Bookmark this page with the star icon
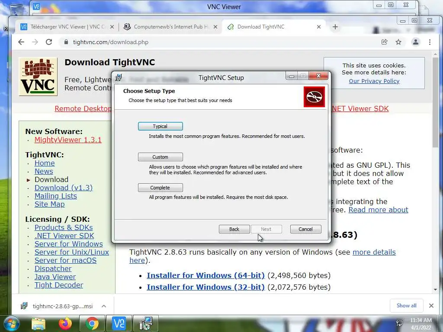This screenshot has height=332, width=443. pos(398,42)
